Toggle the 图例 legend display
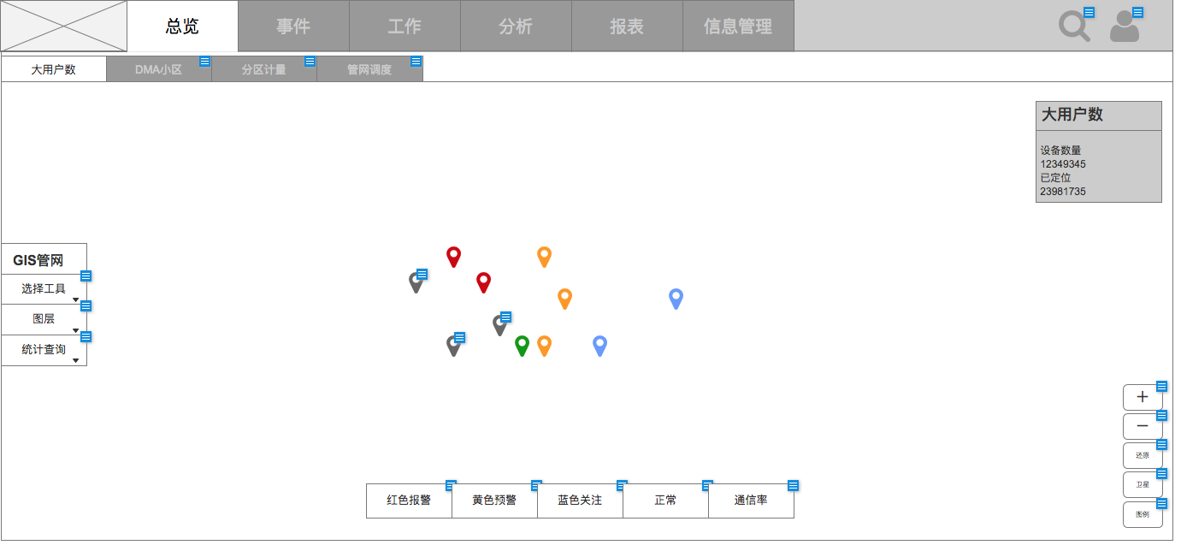Screen dimensions: 1181x557 pyautogui.click(x=1142, y=514)
